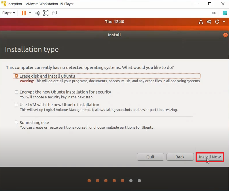229x191 pixels.
Task: Open the VMware notes panel icon
Action: 225,13
